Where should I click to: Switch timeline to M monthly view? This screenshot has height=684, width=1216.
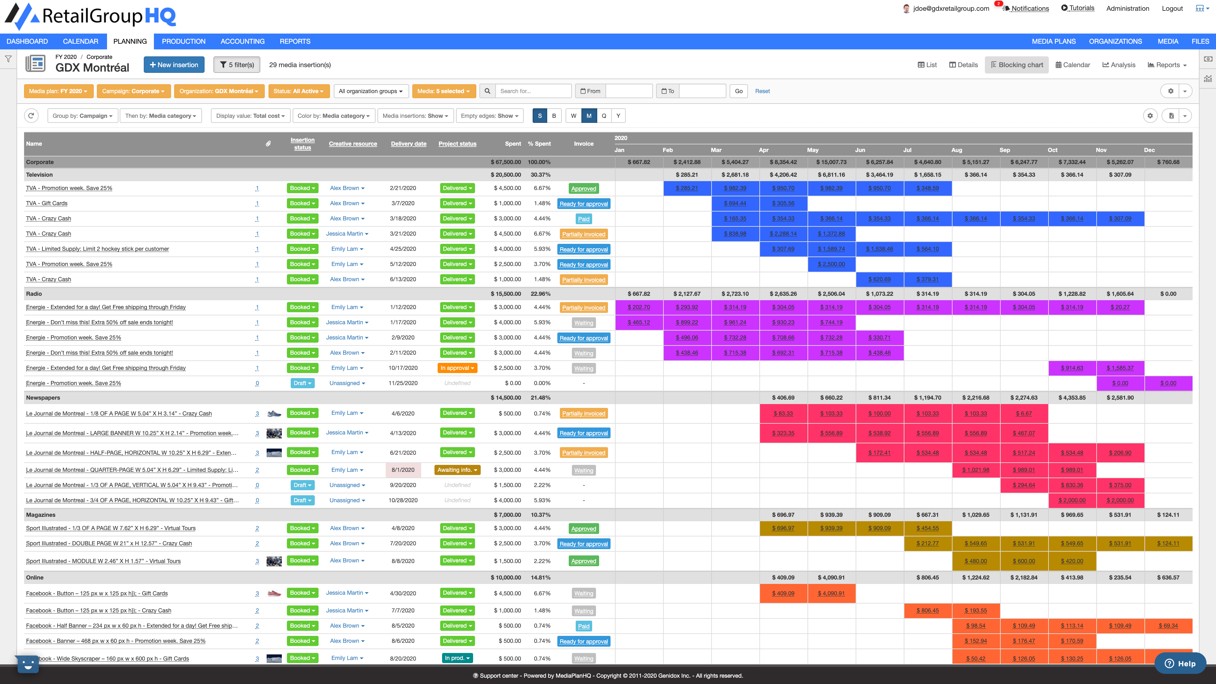coord(589,116)
